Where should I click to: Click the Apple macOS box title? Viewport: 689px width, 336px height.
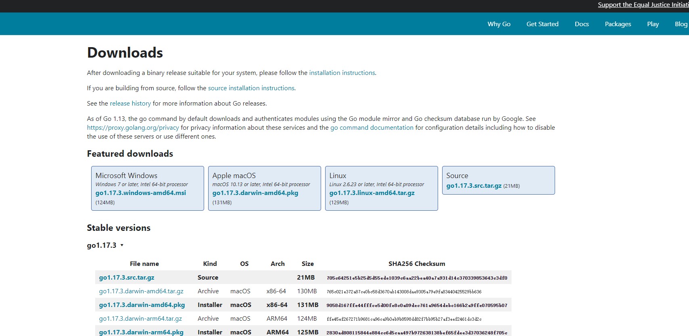coord(234,176)
